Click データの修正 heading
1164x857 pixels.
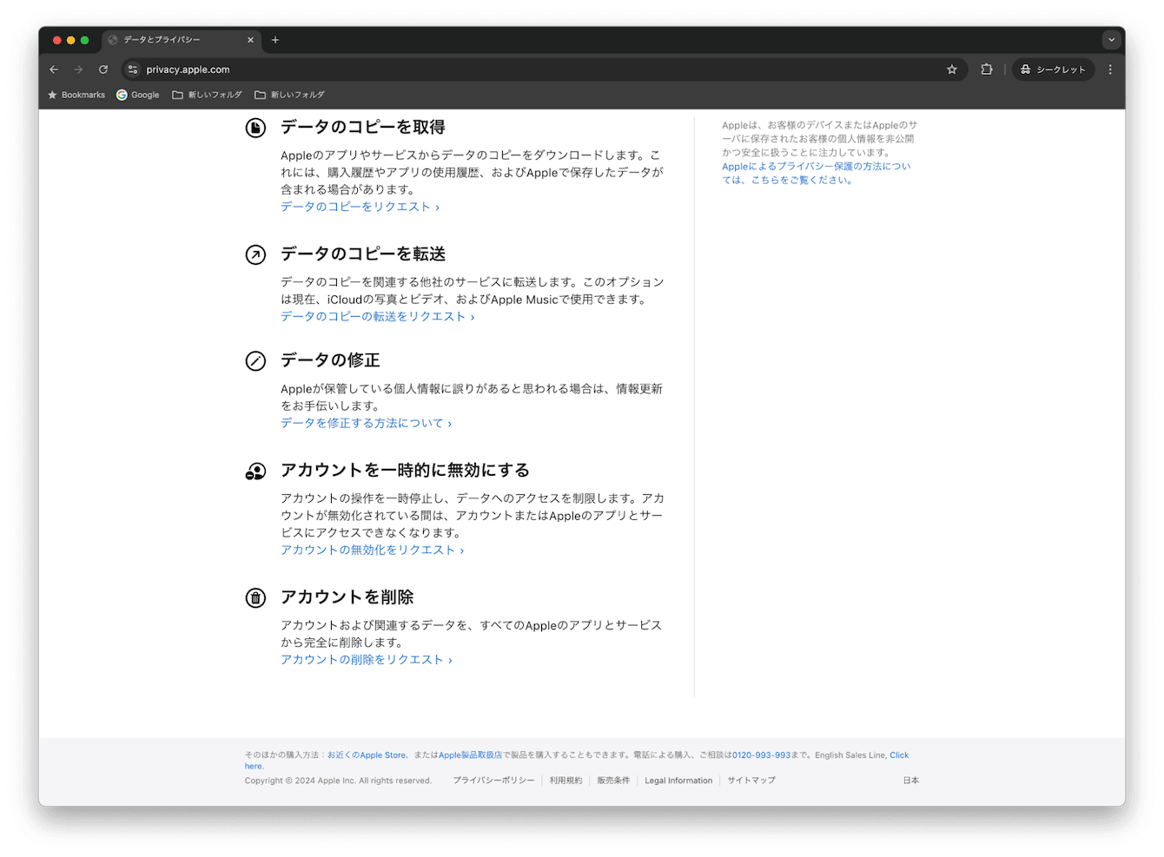pos(330,360)
